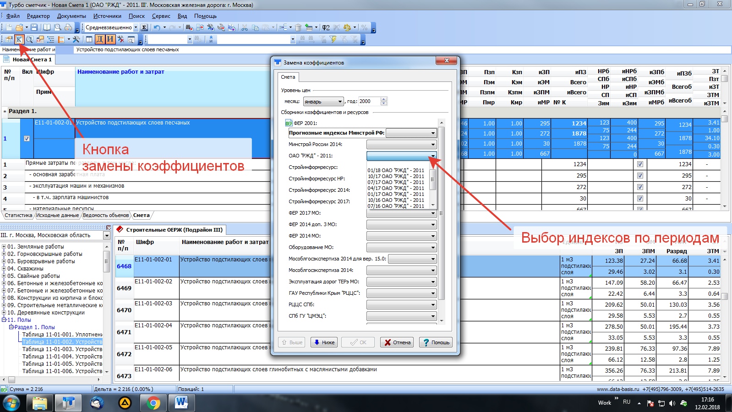The height and width of the screenshot is (412, 732).
Task: Click the Save diskette icon
Action: 34,27
